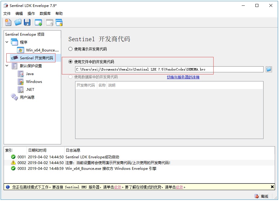The image size is (279, 201).
Task: Click the Add Program toolbar icon
Action: pyautogui.click(x=38, y=22)
